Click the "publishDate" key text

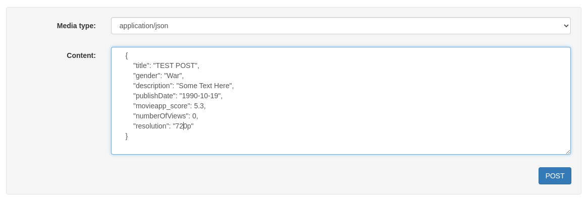click(x=154, y=96)
